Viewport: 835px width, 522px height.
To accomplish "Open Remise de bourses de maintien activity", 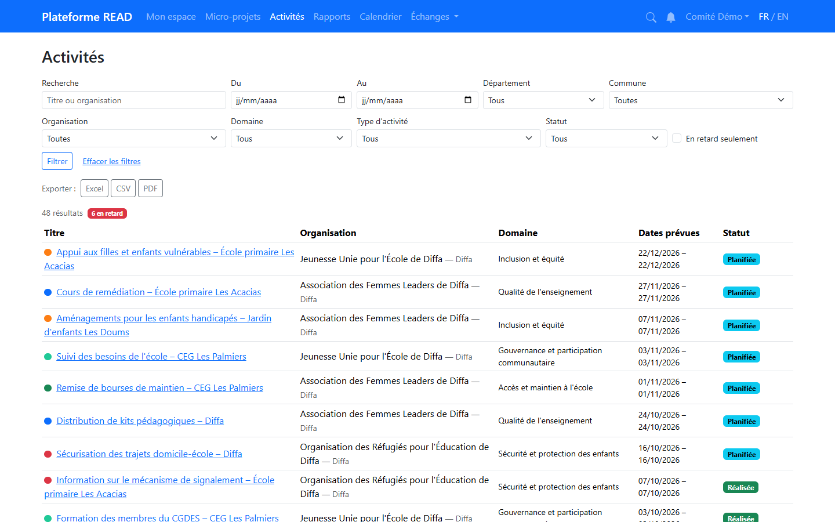I will [x=159, y=388].
